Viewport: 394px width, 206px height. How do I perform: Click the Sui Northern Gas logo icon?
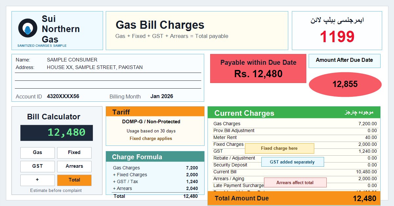pos(28,28)
